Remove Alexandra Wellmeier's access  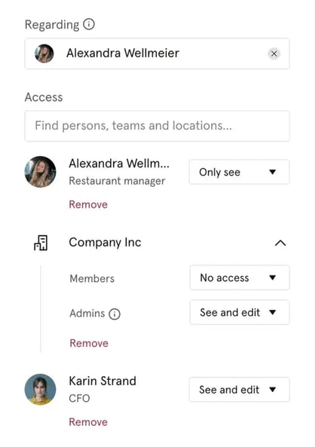[88, 204]
